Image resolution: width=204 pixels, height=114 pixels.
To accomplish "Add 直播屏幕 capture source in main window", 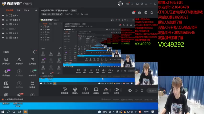I will click(x=65, y=90).
